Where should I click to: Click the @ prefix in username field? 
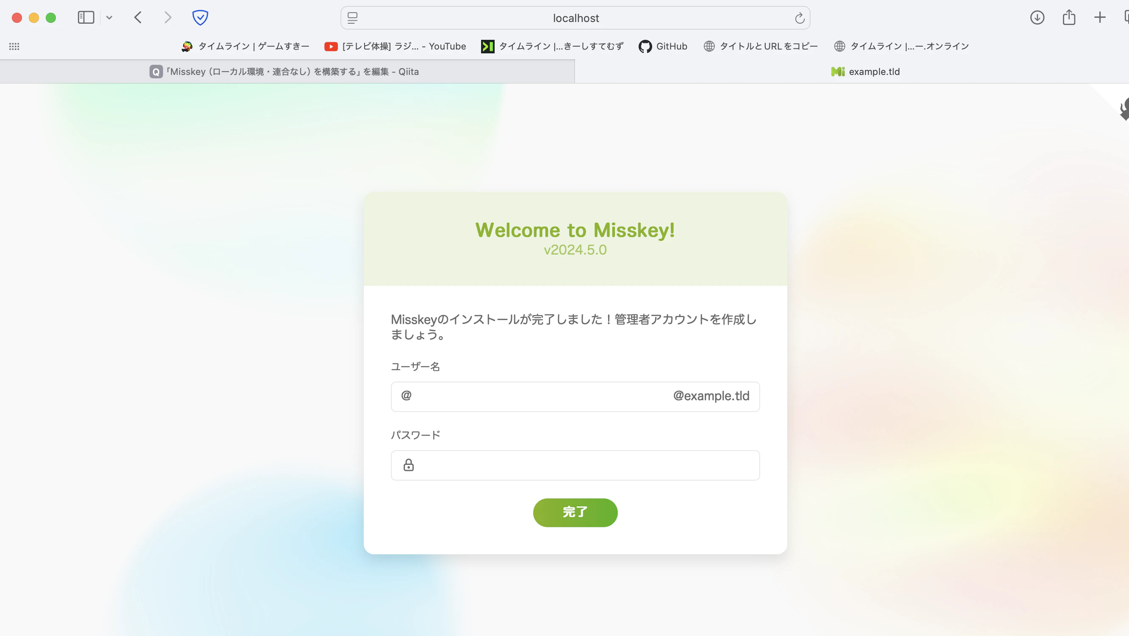406,396
